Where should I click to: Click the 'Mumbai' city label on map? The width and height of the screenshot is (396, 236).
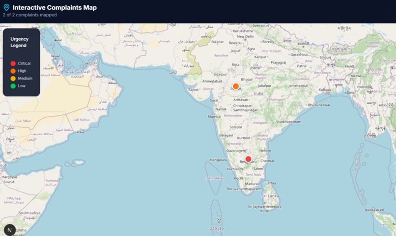point(214,116)
